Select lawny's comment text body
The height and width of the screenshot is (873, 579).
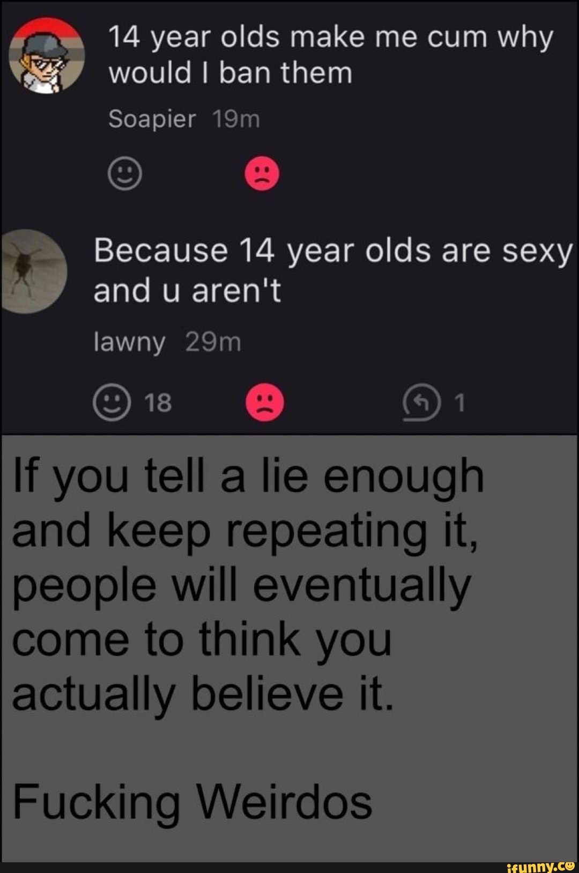[x=333, y=270]
